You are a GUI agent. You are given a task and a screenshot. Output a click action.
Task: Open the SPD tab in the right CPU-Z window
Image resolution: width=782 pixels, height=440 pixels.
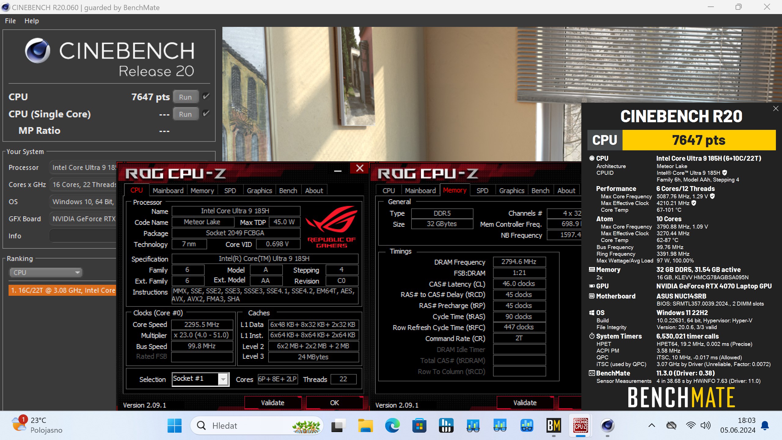(482, 190)
